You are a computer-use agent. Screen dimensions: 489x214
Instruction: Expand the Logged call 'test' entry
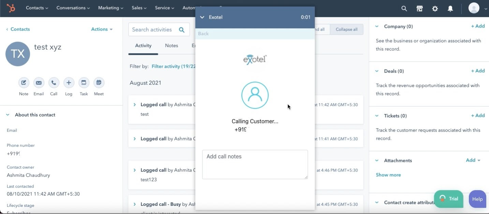tap(135, 105)
